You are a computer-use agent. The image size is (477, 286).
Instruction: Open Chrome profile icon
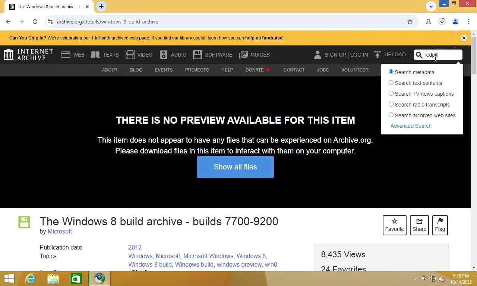(x=455, y=22)
